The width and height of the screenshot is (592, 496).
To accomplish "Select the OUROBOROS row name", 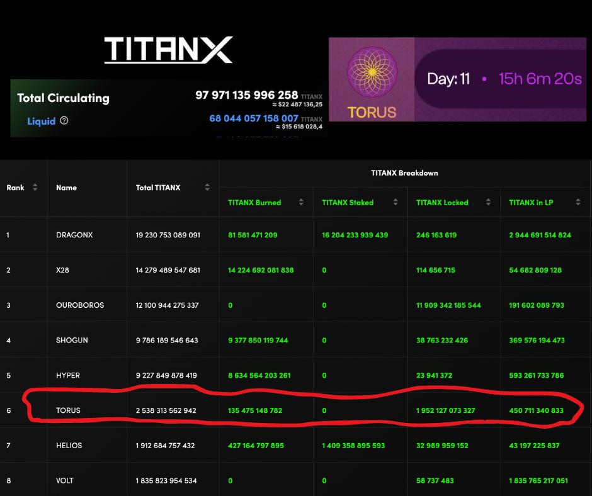I will tap(80, 305).
